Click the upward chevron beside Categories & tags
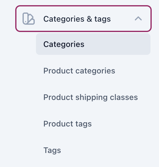Screen dimensions: 159x167 click(x=138, y=19)
